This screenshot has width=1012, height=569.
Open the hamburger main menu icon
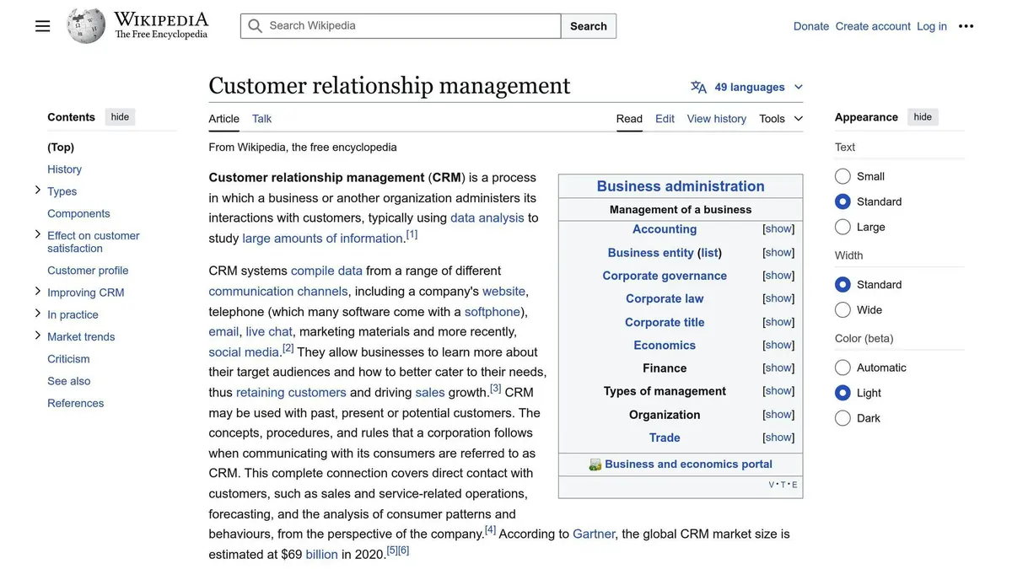[x=43, y=26]
